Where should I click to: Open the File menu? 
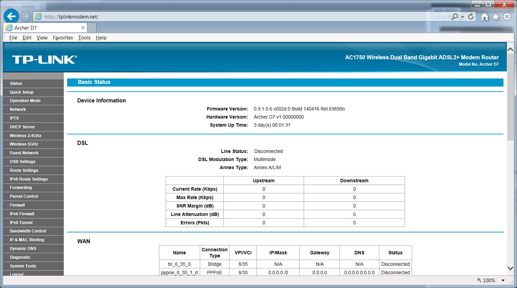pyautogui.click(x=13, y=38)
